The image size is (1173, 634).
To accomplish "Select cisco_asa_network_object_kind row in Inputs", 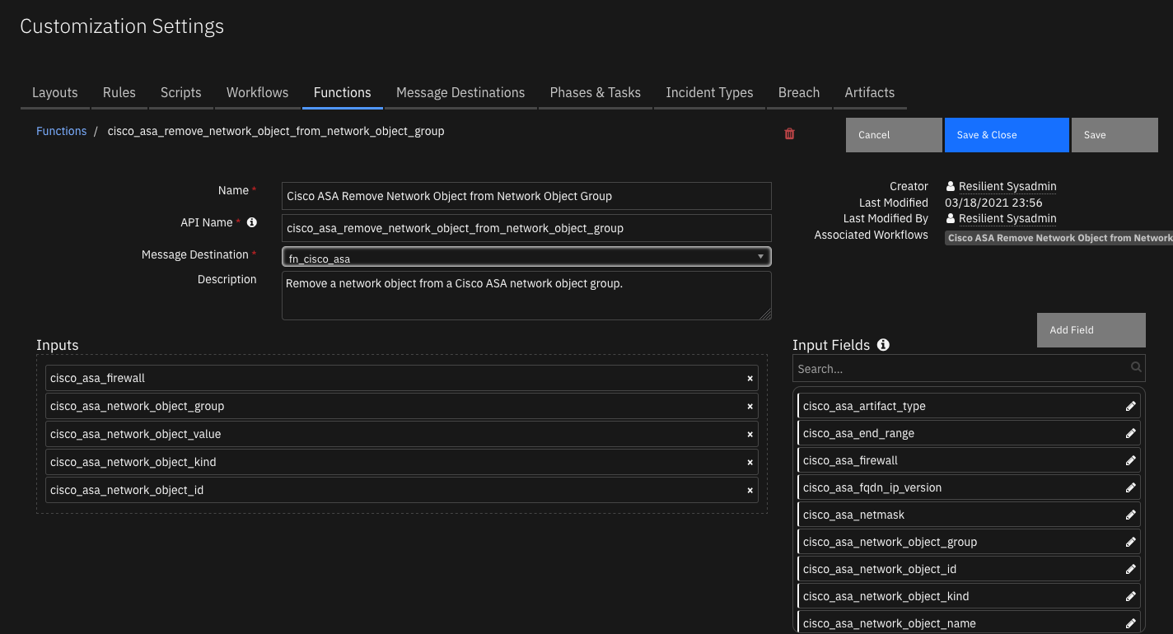I will [402, 463].
